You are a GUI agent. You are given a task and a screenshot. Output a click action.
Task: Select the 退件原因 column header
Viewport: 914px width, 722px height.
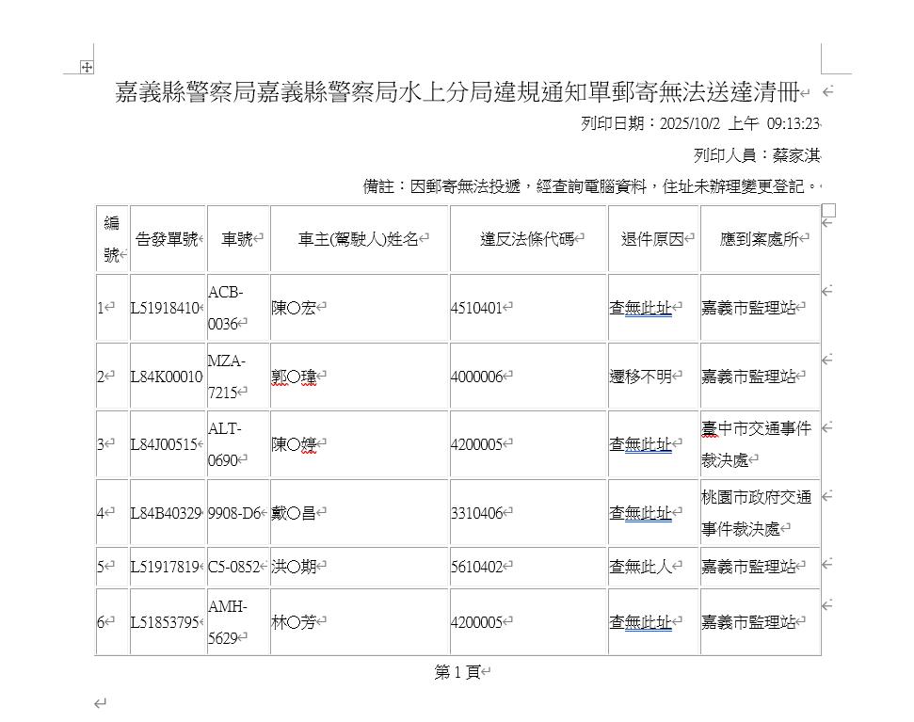click(x=652, y=239)
